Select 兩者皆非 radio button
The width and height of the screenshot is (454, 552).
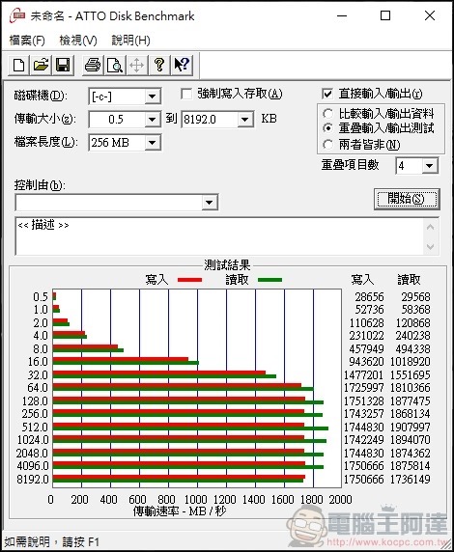327,144
